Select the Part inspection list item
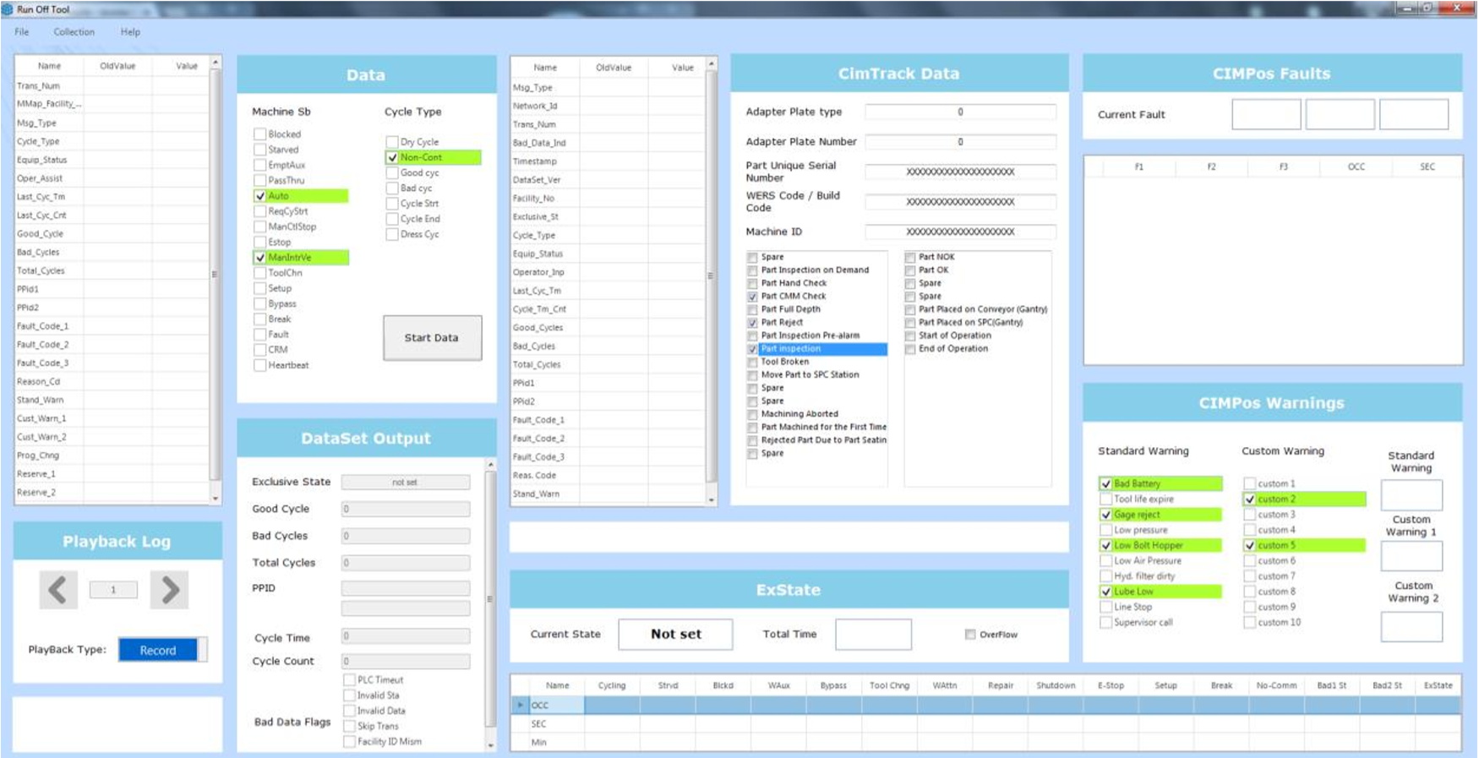The height and width of the screenshot is (758, 1479). point(821,349)
